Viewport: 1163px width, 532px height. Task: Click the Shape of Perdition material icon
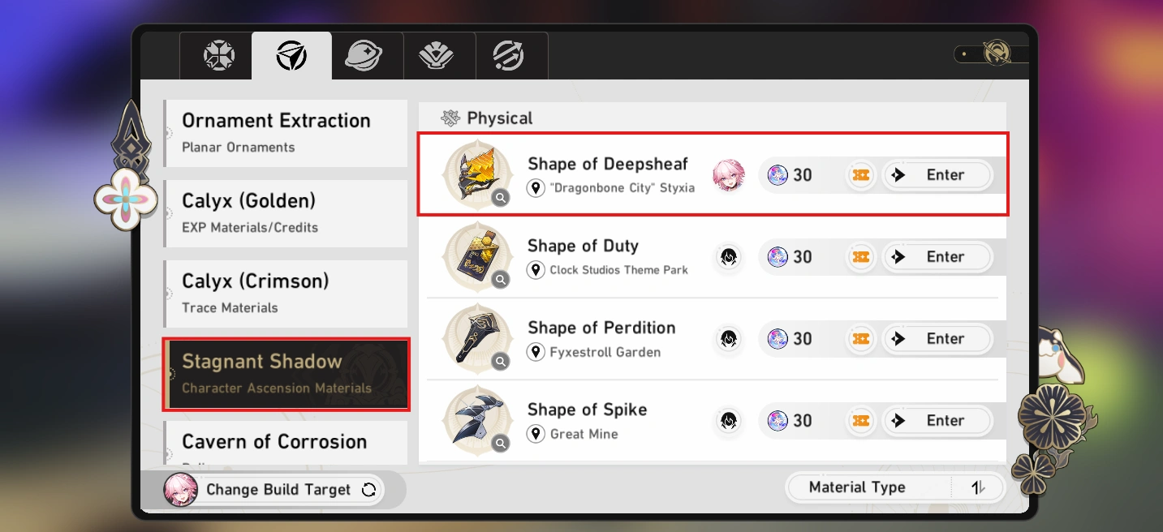tap(477, 337)
